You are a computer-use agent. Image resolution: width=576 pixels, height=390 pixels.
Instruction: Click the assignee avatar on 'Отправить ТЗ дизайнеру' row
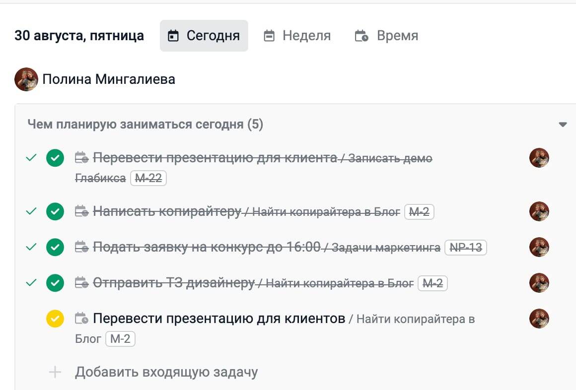[539, 283]
